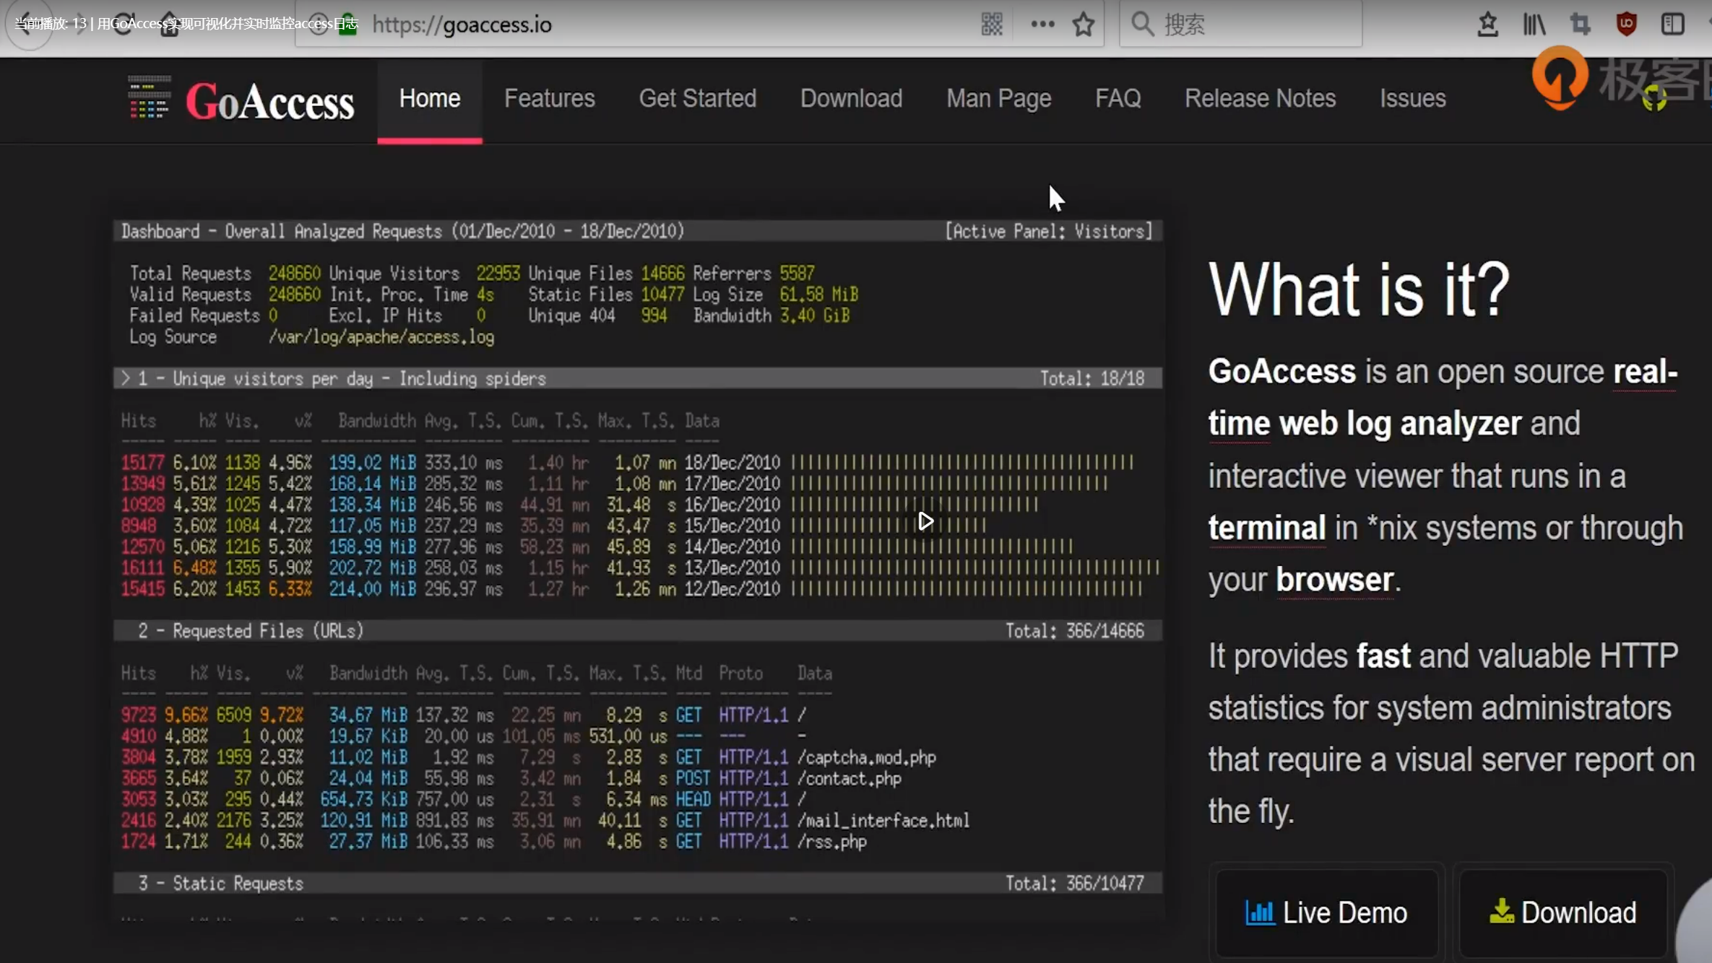Click the '3 - Static Requests' header
This screenshot has width=1712, height=963.
pos(638,883)
